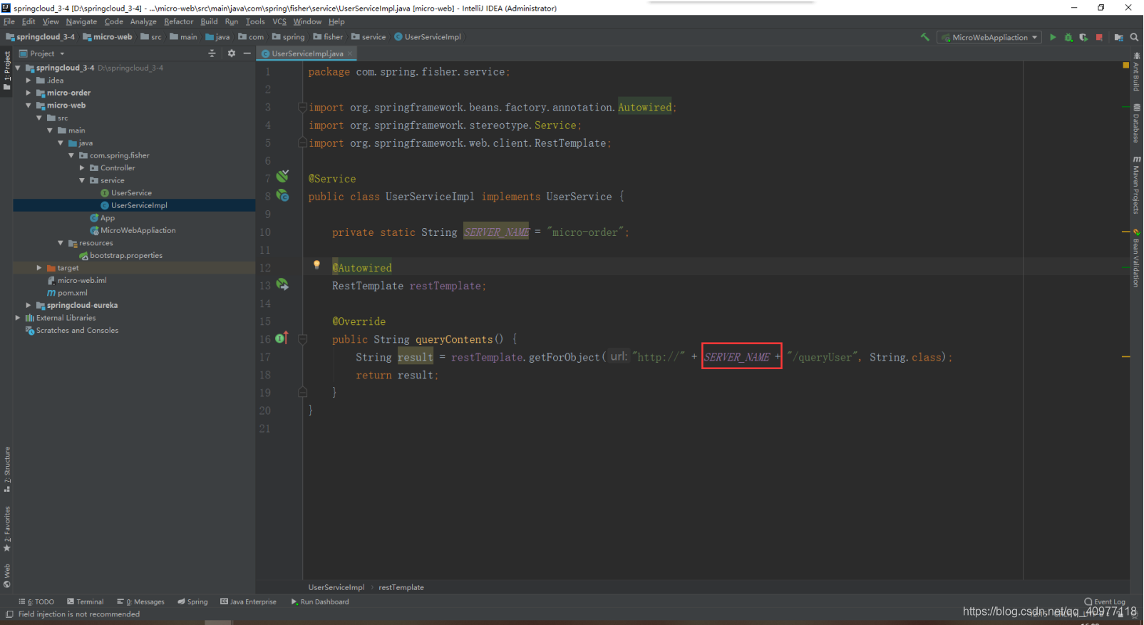Open the Spring tool window

coord(192,601)
